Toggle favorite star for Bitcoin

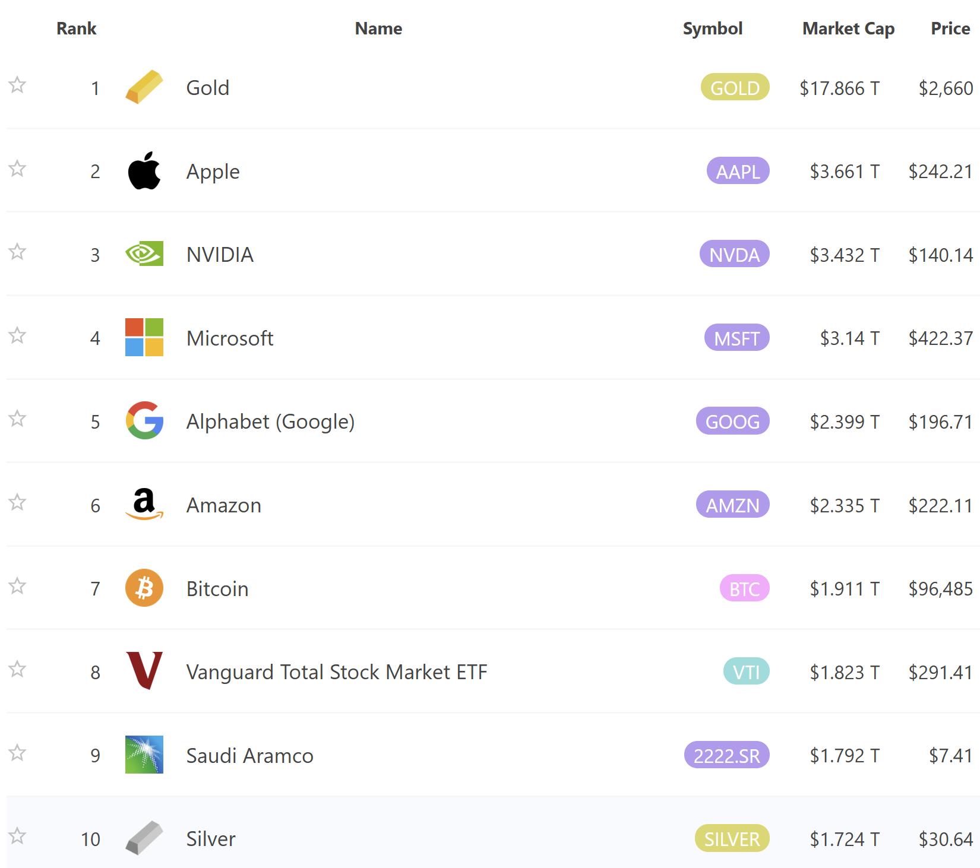coord(17,586)
